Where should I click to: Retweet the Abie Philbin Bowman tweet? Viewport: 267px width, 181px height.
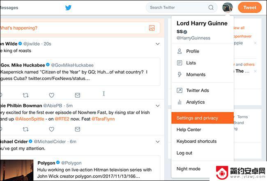click(x=25, y=129)
